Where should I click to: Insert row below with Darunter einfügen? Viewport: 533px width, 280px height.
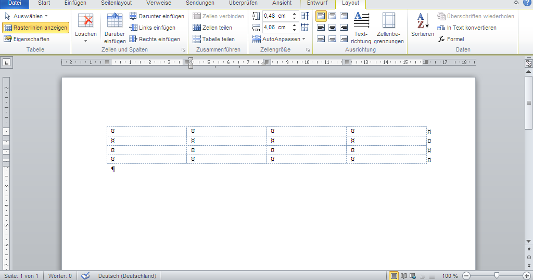157,16
